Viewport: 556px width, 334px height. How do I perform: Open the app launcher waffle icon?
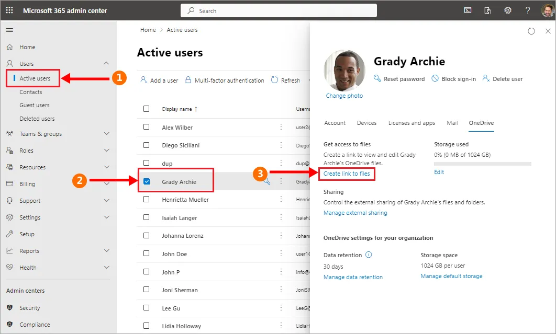(9, 10)
